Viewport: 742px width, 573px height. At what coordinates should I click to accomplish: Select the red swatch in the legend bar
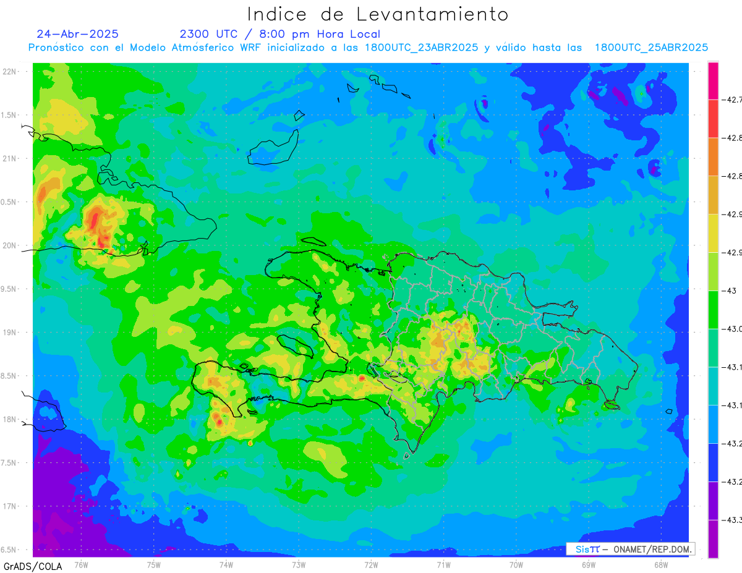point(713,119)
